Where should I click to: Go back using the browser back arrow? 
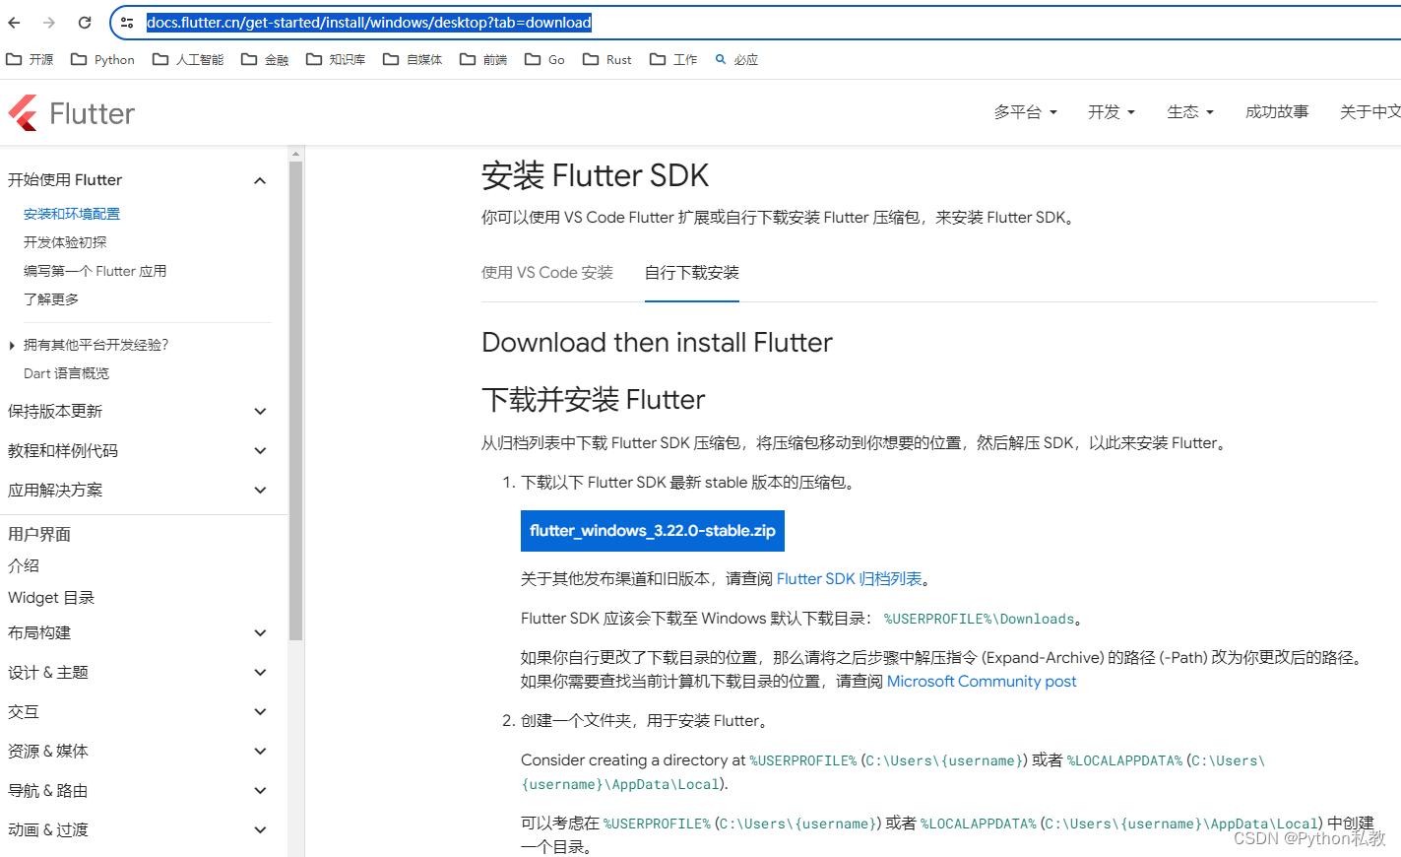tap(15, 23)
